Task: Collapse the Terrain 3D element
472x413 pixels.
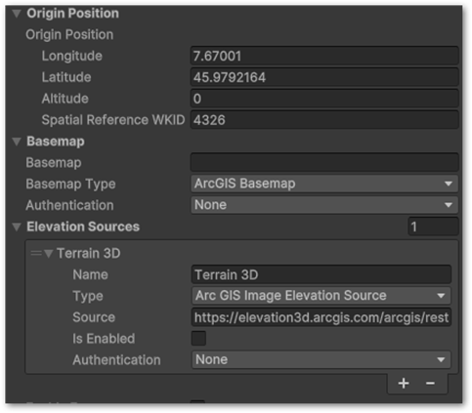Action: 49,253
